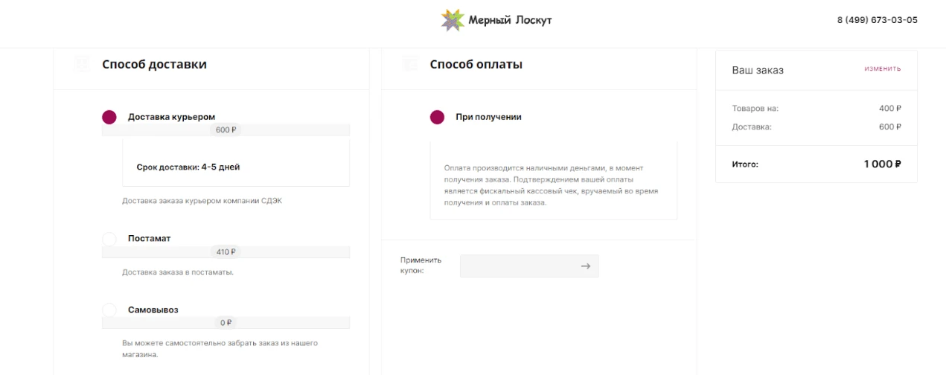
Task: Click the faint payment icon beside Способ оплаты
Action: 410,64
